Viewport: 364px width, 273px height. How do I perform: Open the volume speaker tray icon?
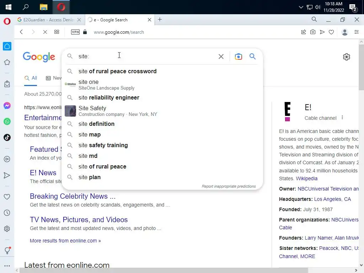[317, 7]
